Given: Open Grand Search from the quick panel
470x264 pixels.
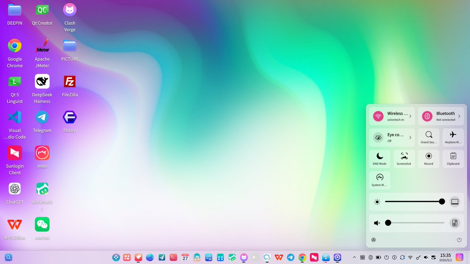Looking at the screenshot, I should (x=429, y=137).
